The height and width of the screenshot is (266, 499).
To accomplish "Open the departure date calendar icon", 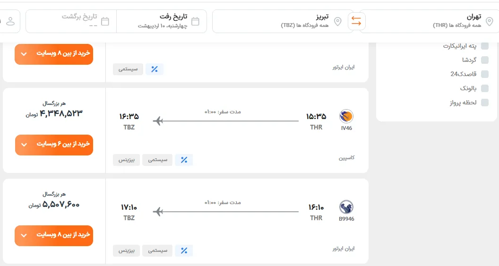I will (x=196, y=21).
